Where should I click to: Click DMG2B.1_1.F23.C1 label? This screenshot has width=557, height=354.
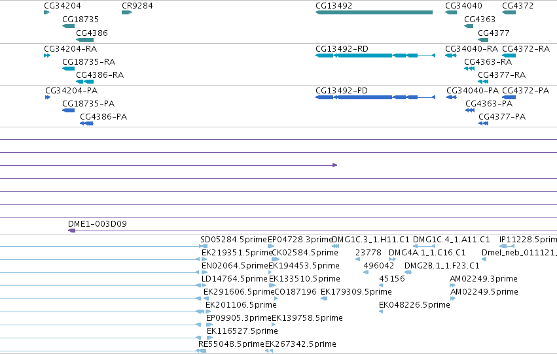(442, 266)
